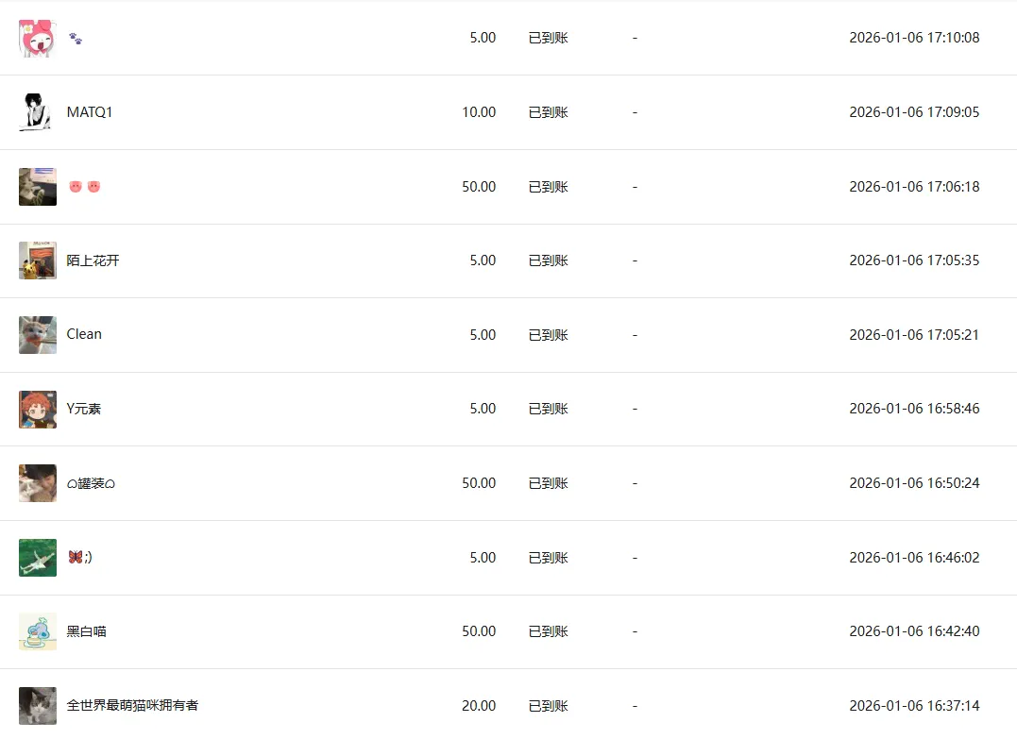Click the avatar for ○罐装○

click(38, 483)
